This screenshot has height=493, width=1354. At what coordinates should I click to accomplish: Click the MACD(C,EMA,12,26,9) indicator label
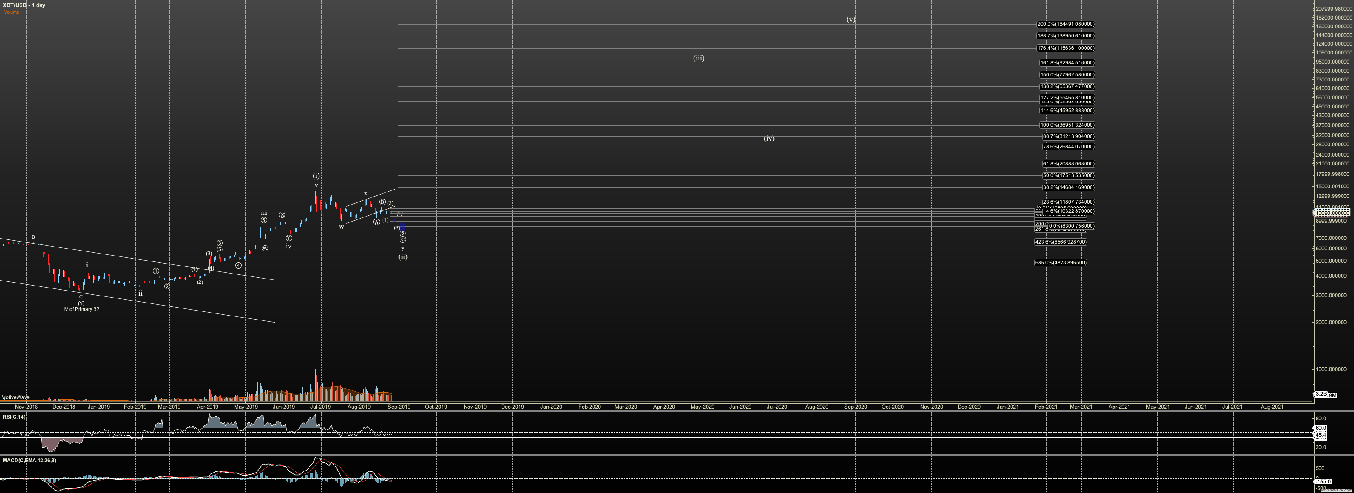(30, 461)
